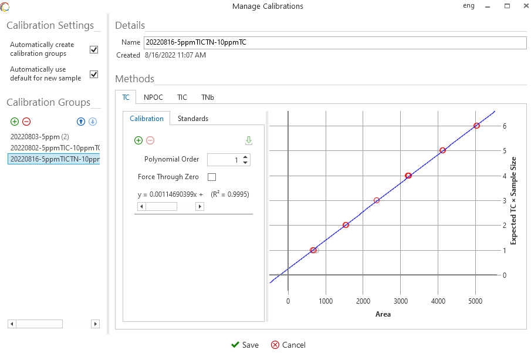Uncheck automatically use default for new sample
531x353 pixels.
point(94,74)
